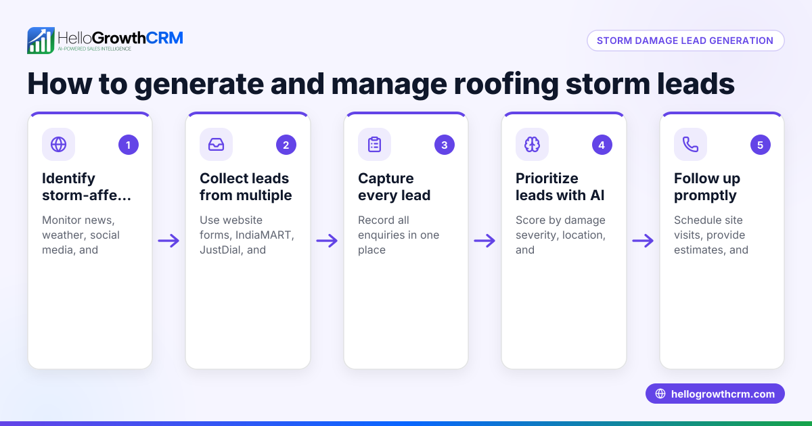Click the phone icon in the Follow up promptly card
The height and width of the screenshot is (426, 812).
pos(691,144)
